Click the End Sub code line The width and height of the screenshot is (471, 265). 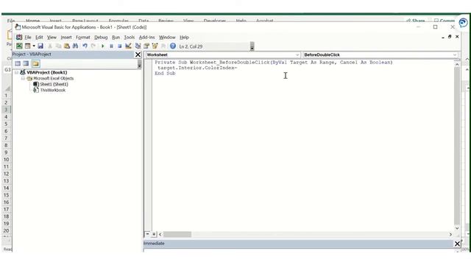pyautogui.click(x=165, y=74)
